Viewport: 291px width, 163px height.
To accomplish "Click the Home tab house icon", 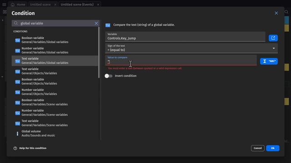I will coord(13,5).
